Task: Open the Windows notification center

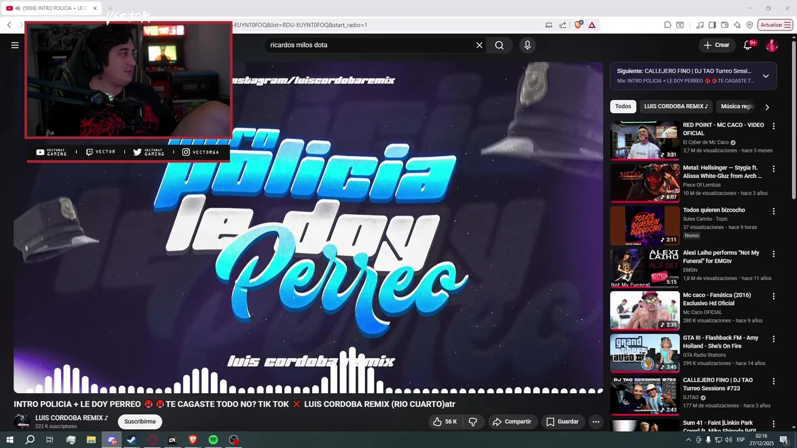Action: tap(784, 440)
